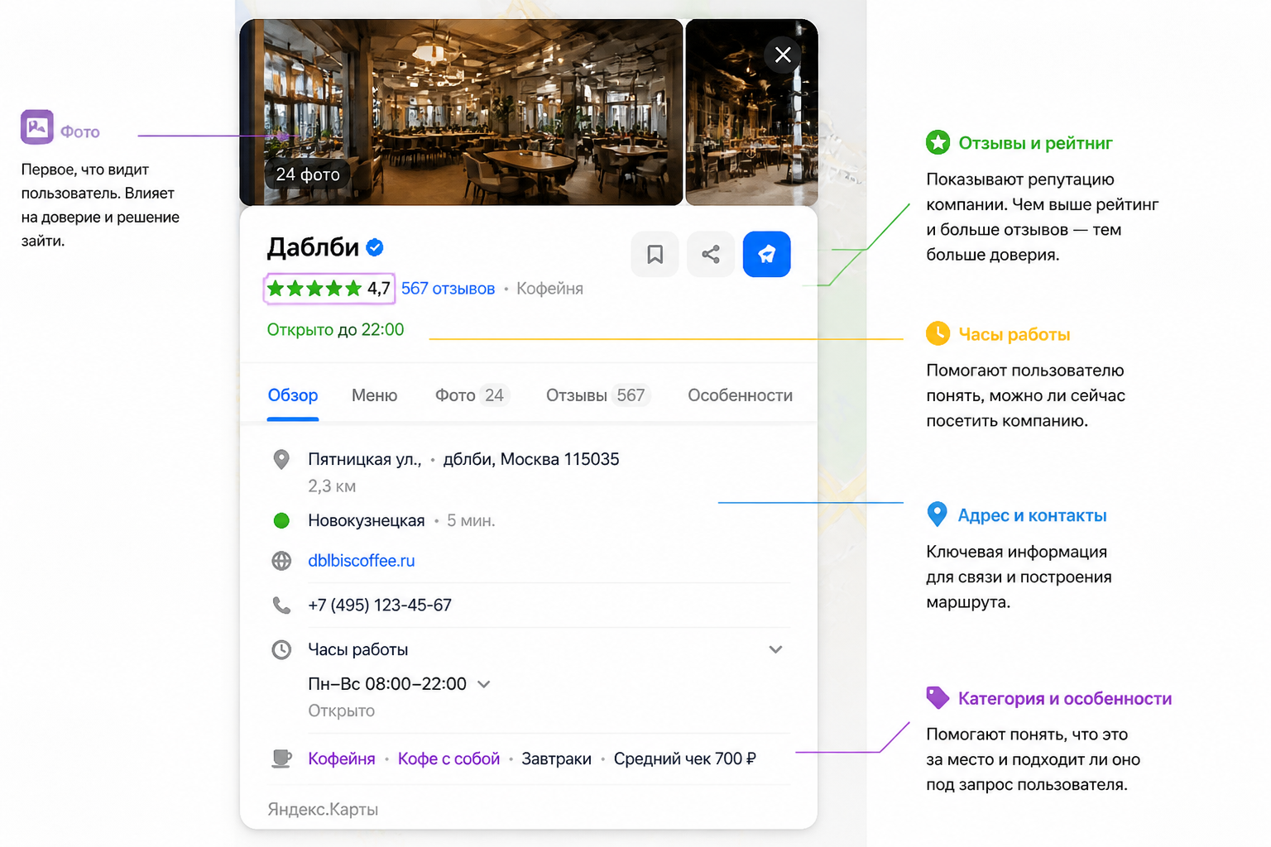
Task: Click the 2,3 км distance text
Action: pyautogui.click(x=332, y=486)
